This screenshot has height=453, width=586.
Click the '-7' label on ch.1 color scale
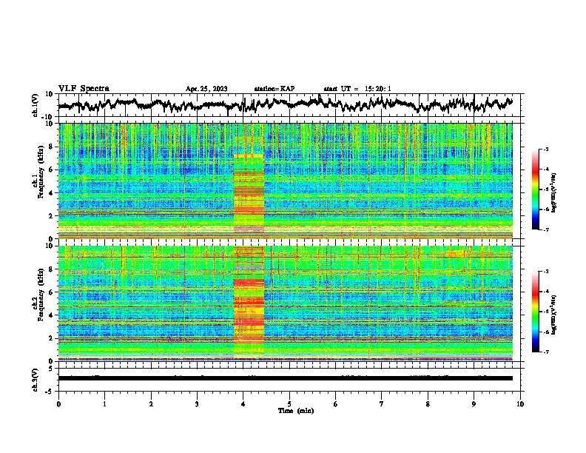coord(546,229)
